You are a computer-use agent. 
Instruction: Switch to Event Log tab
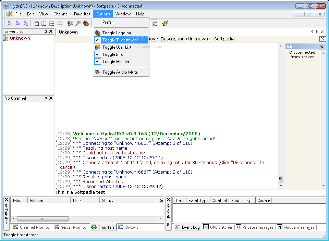[x=188, y=227]
